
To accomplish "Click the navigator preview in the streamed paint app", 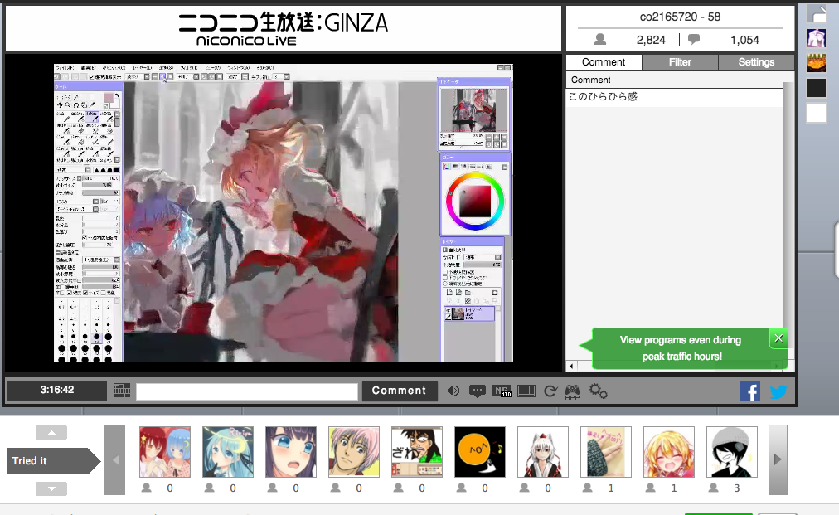I will point(474,110).
